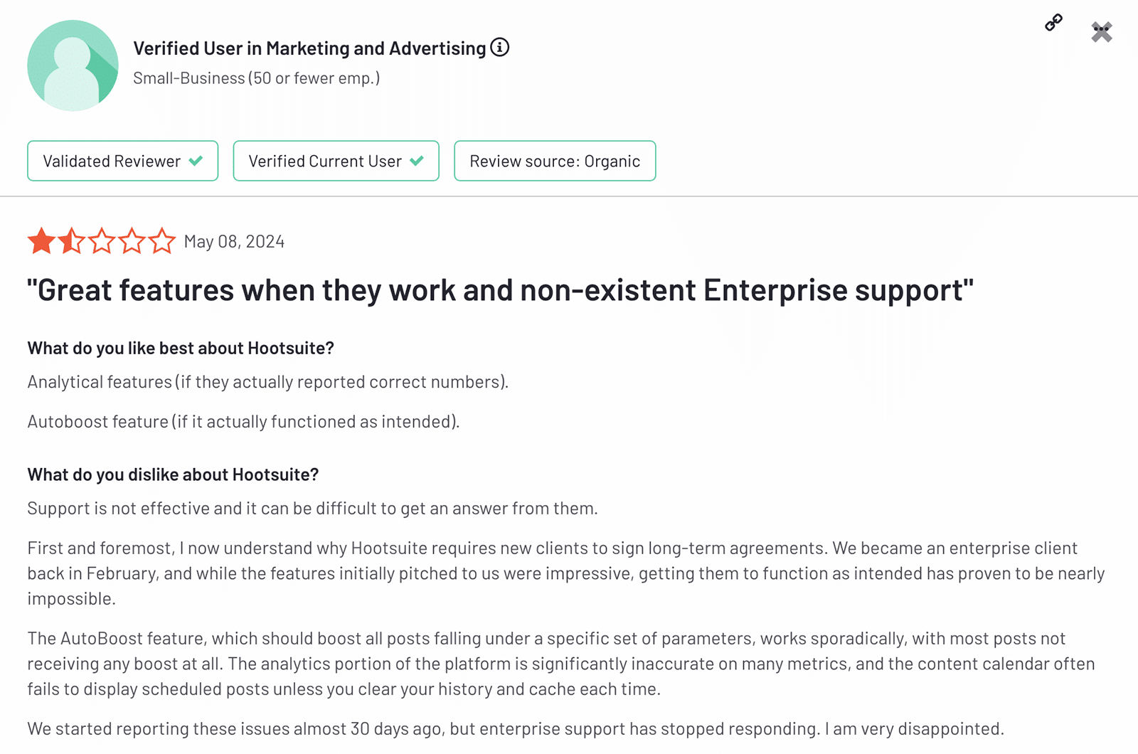Click the copy review link chain icon
The image size is (1138, 754).
tap(1053, 23)
